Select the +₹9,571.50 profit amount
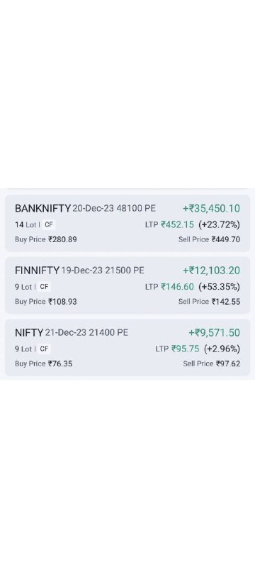This screenshot has height=568, width=255. tap(214, 332)
